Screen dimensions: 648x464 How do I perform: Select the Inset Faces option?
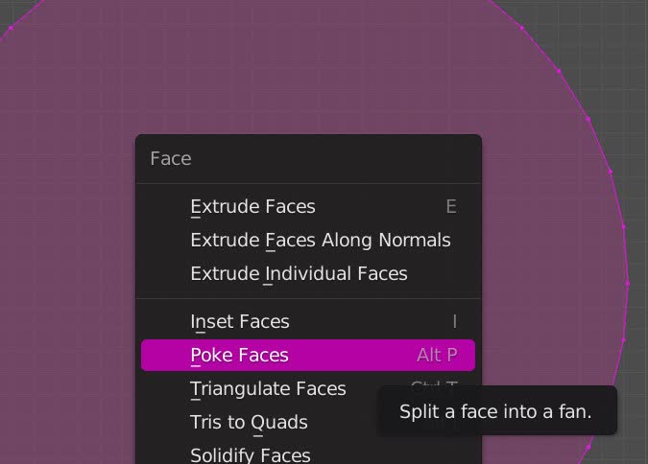240,322
